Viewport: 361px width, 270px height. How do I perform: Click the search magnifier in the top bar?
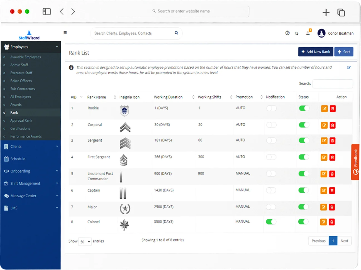[176, 33]
